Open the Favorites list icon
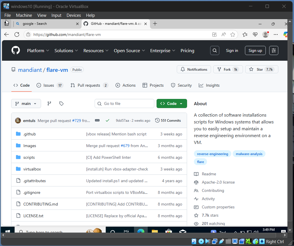The height and width of the screenshot is (246, 294). (x=245, y=34)
